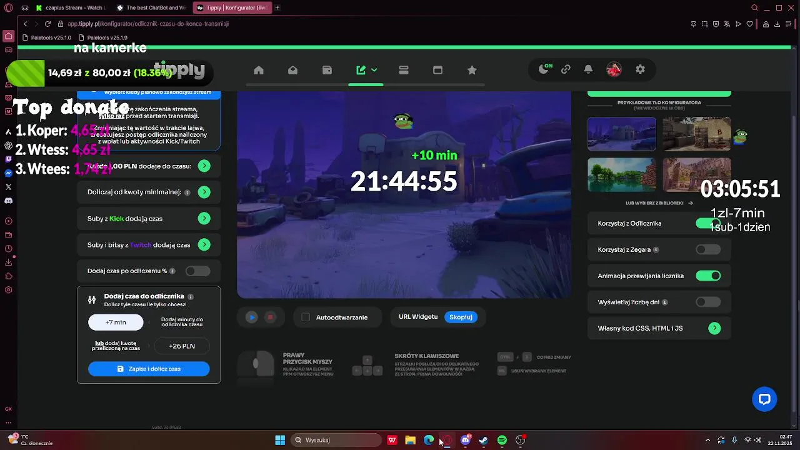This screenshot has width=800, height=450.
Task: Expand 'Doliczaj od kwoty minimalnej' arrow
Action: (x=204, y=192)
